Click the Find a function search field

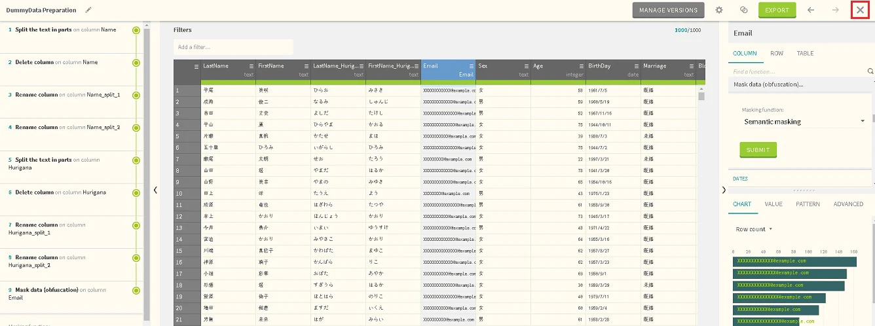(796, 71)
